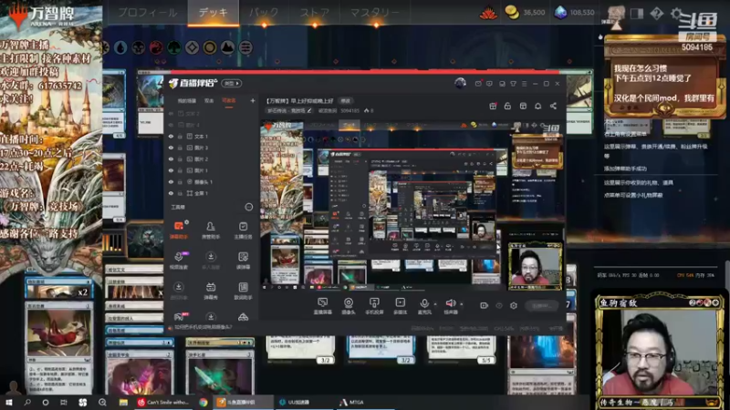
Task: Add a 手机投屏 phone casting source
Action: pyautogui.click(x=374, y=306)
